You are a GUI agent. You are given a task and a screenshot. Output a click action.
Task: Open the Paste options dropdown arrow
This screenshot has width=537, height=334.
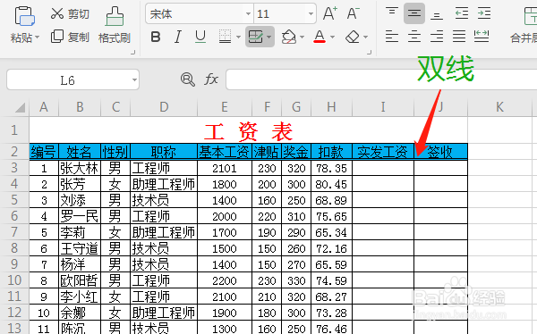38,37
